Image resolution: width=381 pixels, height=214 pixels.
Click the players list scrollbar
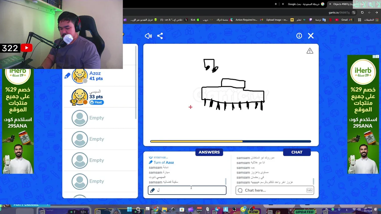[136, 82]
